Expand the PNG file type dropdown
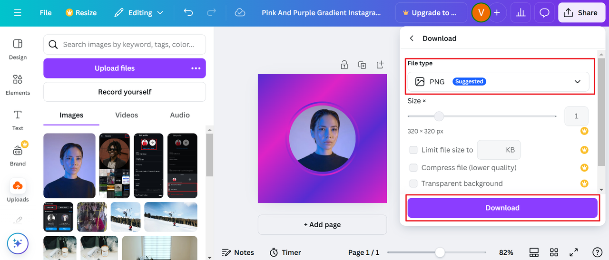609x260 pixels. tap(498, 82)
